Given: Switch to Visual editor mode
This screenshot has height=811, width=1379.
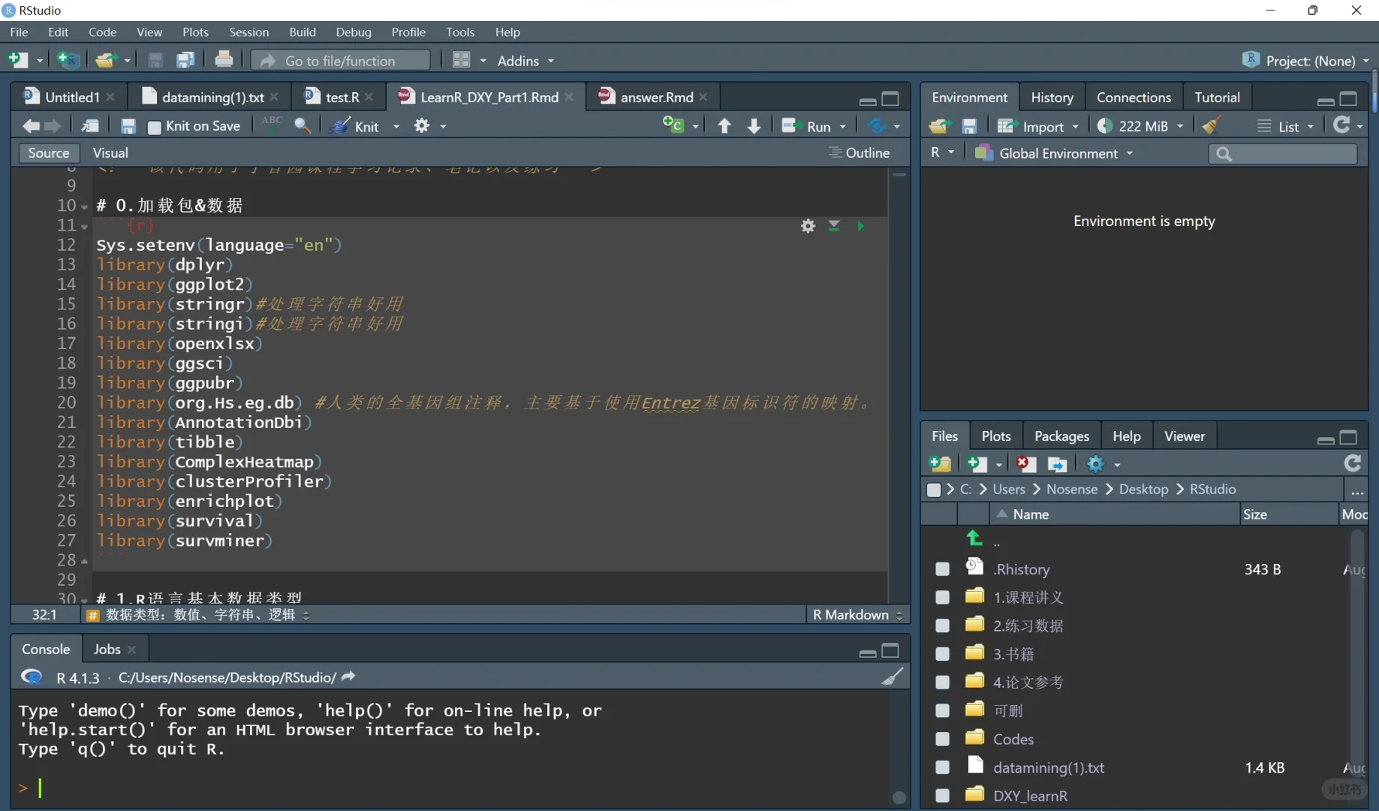Looking at the screenshot, I should pos(110,153).
